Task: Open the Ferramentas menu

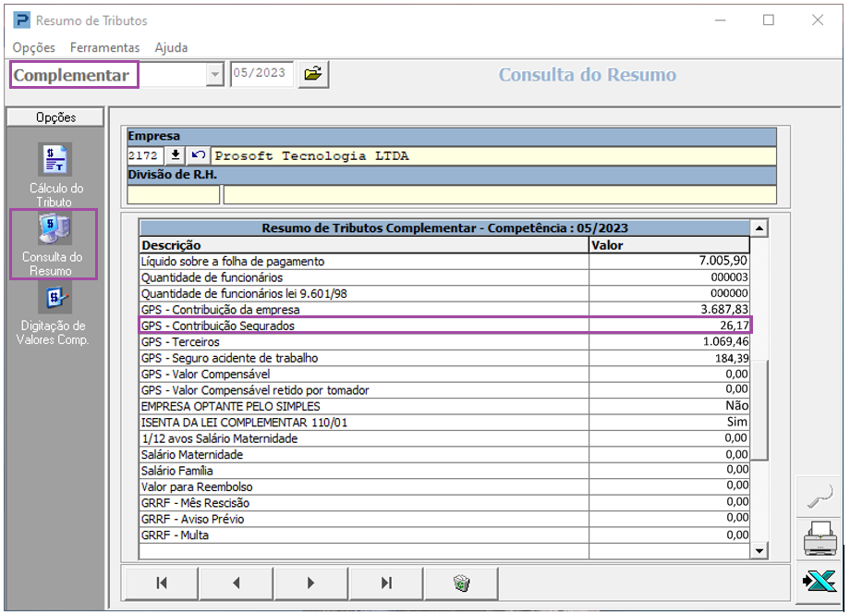Action: pos(104,48)
